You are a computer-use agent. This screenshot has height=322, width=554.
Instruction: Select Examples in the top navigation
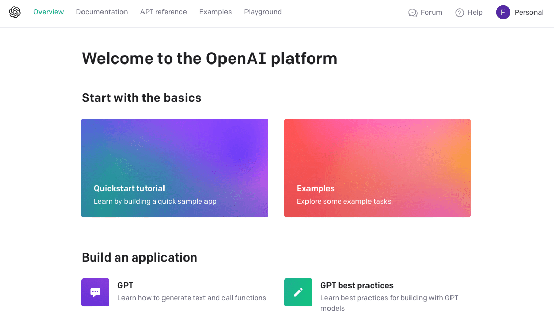click(216, 12)
